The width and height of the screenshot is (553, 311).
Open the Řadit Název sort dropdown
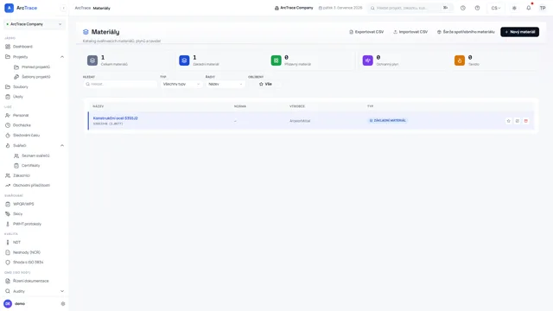click(x=225, y=84)
